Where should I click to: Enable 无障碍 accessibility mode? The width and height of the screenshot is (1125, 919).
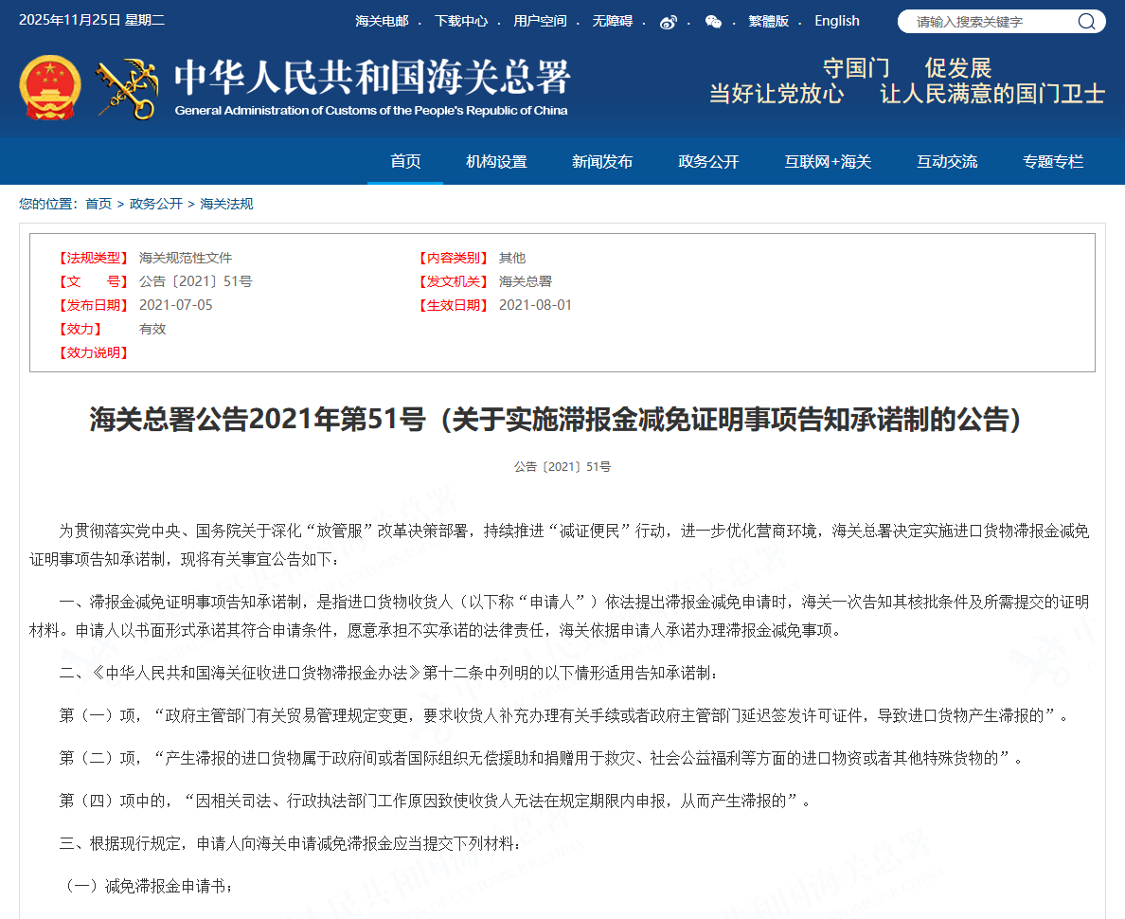click(x=612, y=21)
